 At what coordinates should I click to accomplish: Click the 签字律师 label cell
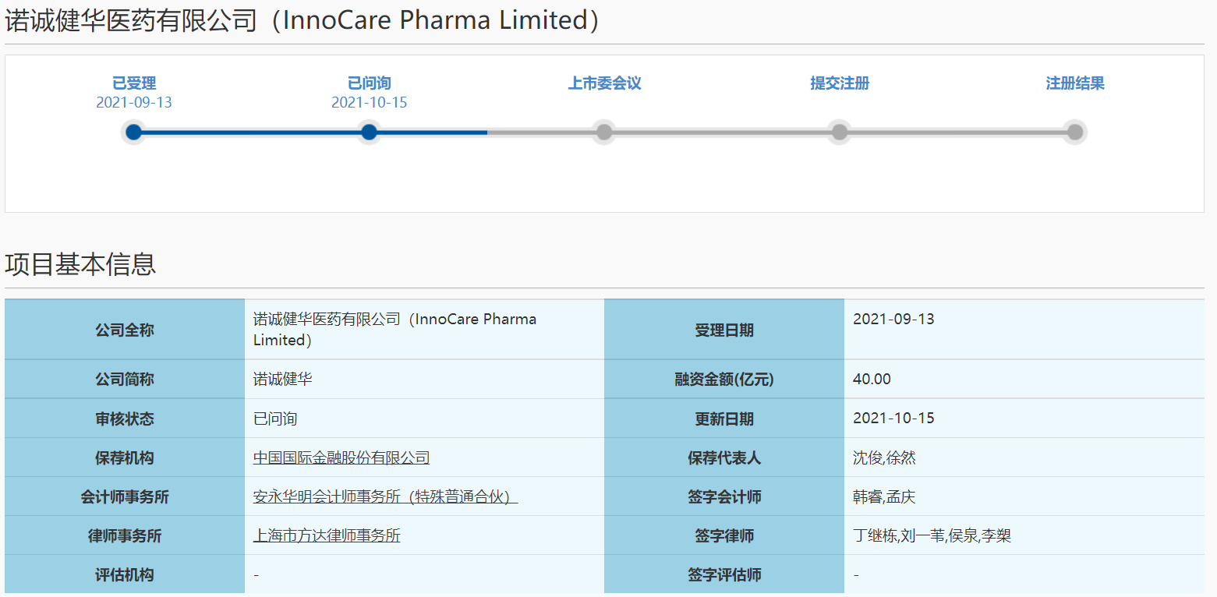tap(724, 535)
